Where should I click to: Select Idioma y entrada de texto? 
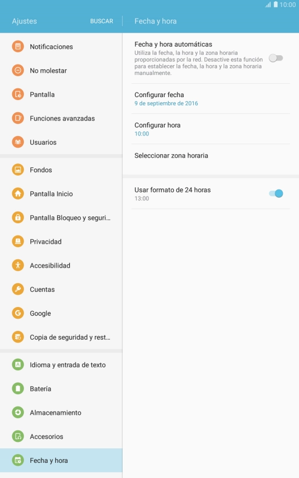pyautogui.click(x=61, y=365)
